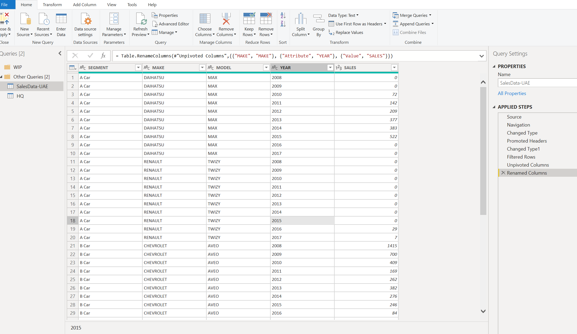Open the table menu icon in grid corner
Screen dimensions: 577x334
click(73, 68)
